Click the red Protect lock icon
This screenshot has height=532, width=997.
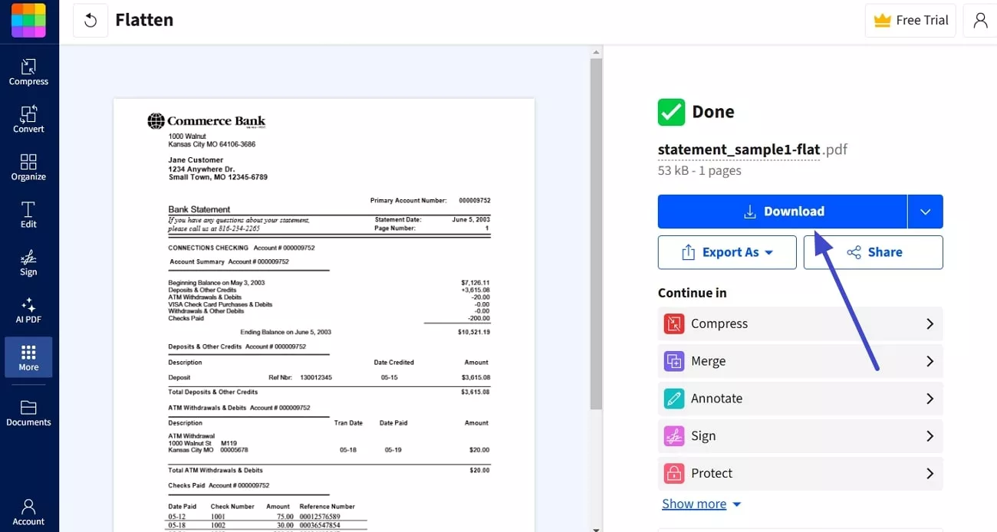[673, 473]
